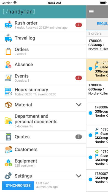
Task: Tap the hamburger menu icon
Action: 91,12
